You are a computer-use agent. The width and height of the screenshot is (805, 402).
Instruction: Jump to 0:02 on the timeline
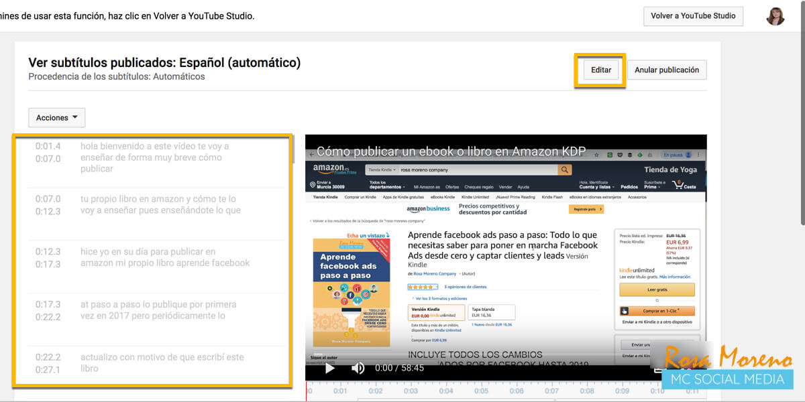click(376, 391)
